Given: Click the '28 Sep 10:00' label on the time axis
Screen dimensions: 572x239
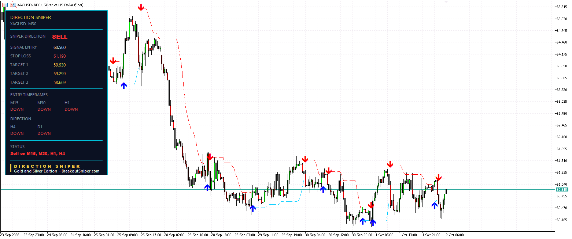Looking at the screenshot, I should click(199, 235).
